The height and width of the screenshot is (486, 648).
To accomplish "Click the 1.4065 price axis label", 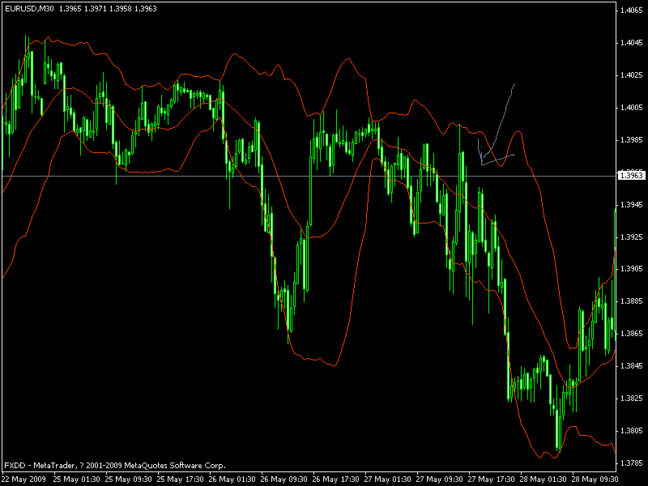I will [632, 11].
